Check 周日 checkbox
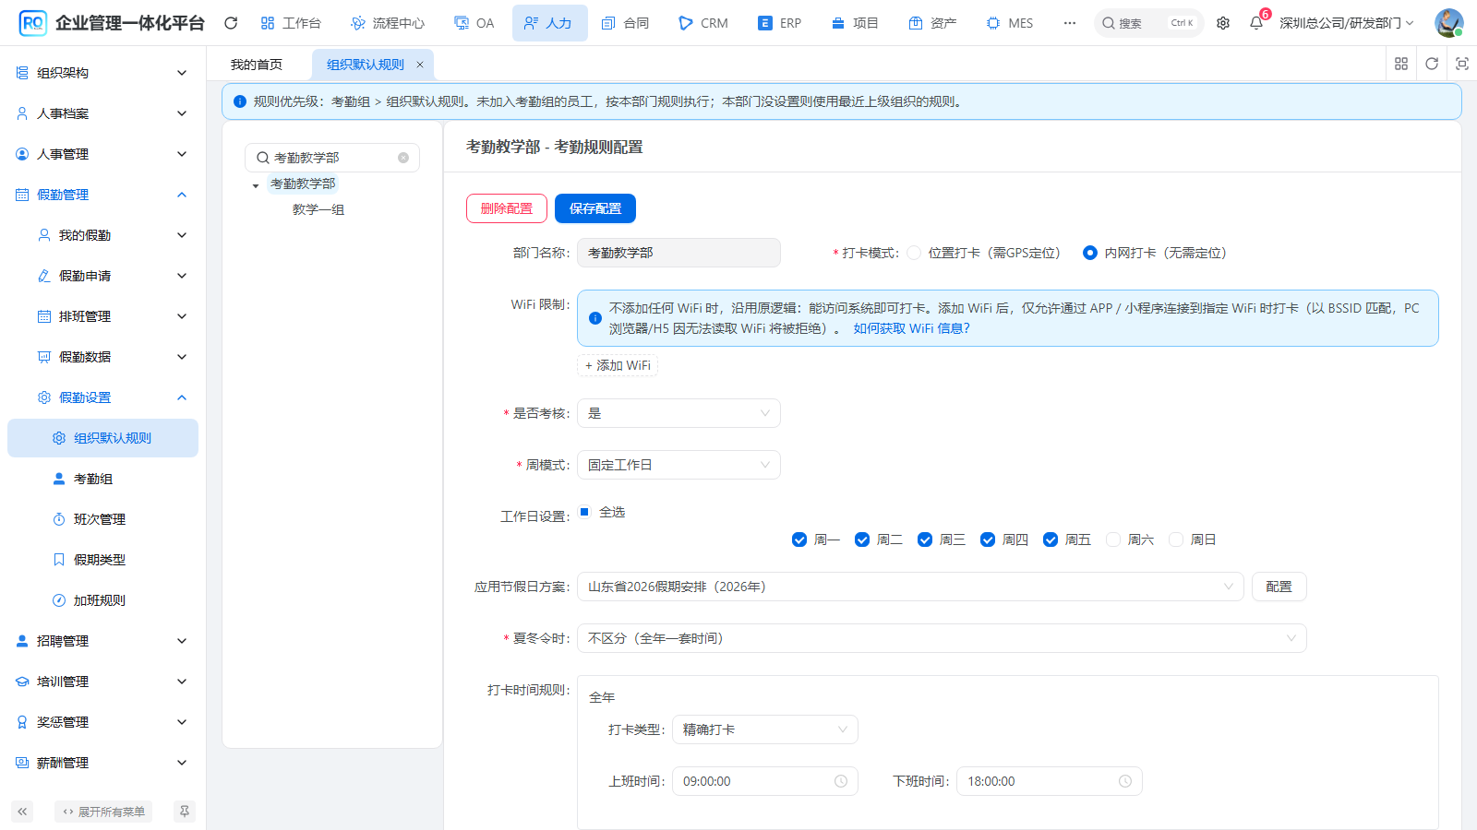The height and width of the screenshot is (830, 1477). point(1176,539)
